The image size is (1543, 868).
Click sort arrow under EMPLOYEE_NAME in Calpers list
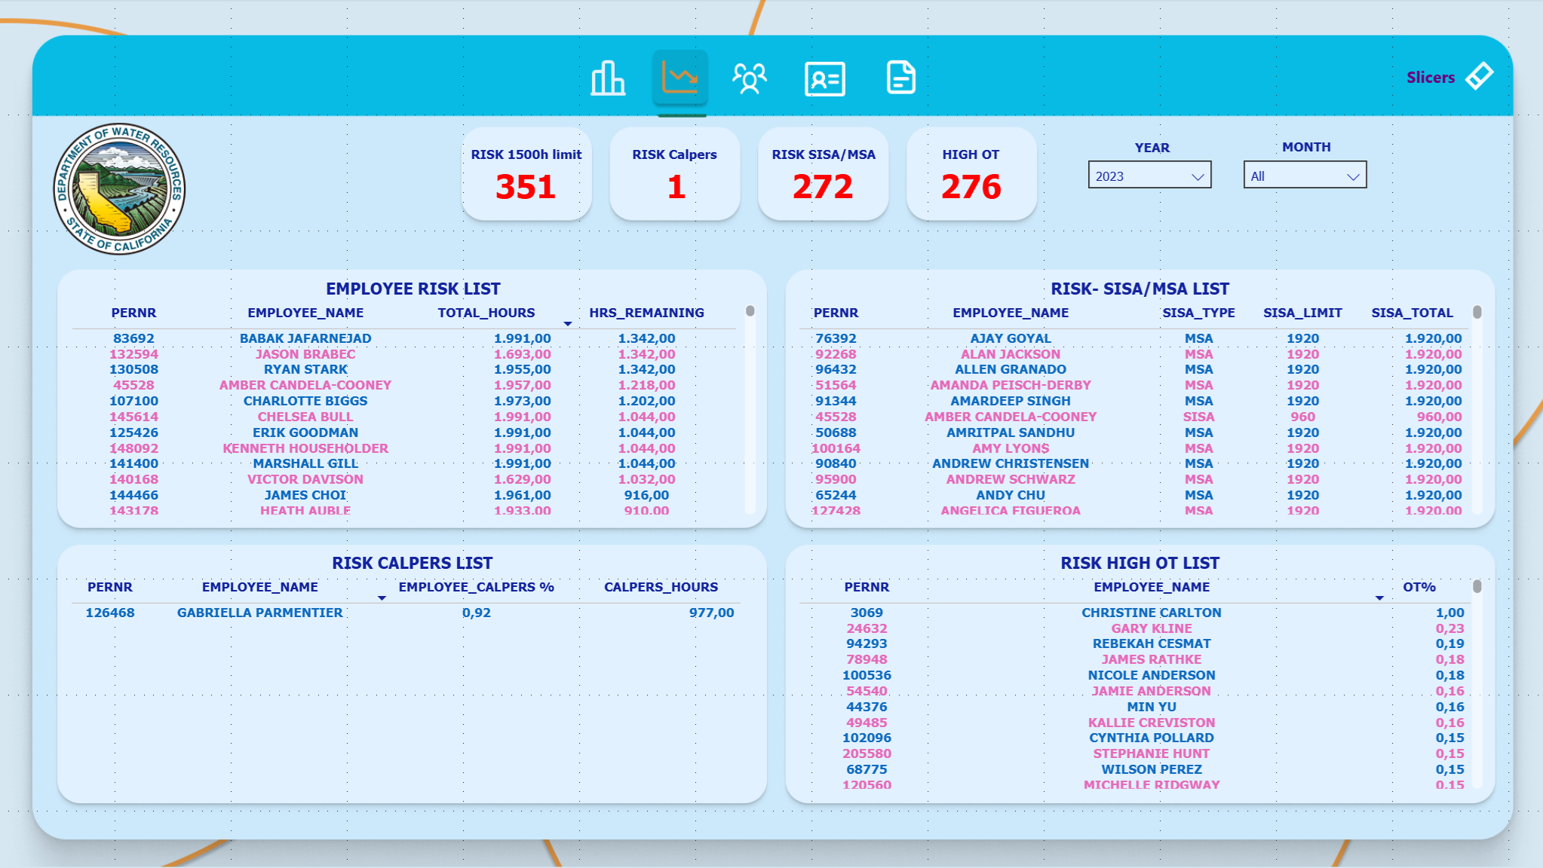click(382, 598)
